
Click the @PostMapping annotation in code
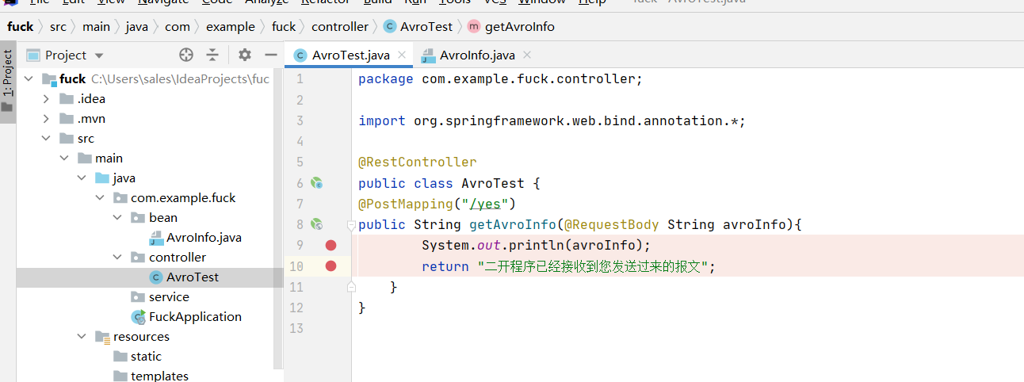pos(406,204)
